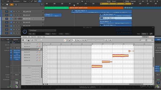Click the Flex show/hide icon in toolbar
Screen dimensions: 161x90
[x=35, y=1]
